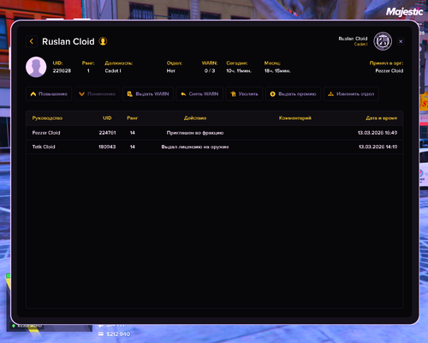Screen dimensions: 428x343
Task: Promote member with Повышение button
Action: click(49, 93)
